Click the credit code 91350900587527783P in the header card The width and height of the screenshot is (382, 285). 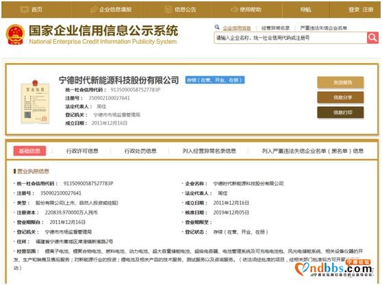pos(136,90)
